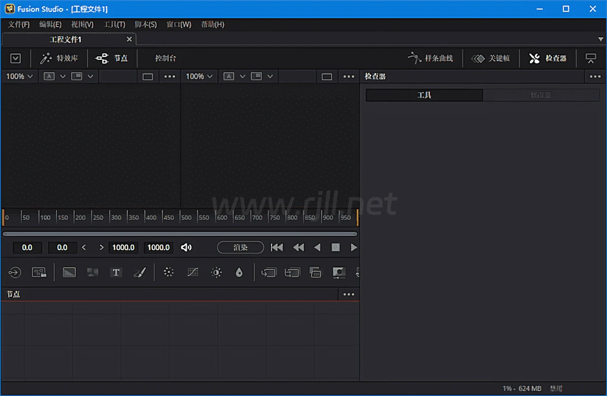The image size is (607, 396).
Task: Toggle the 节点 panel in top toolbar
Action: point(112,58)
